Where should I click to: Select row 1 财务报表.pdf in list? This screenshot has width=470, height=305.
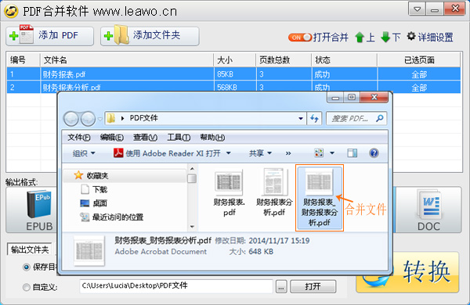(233, 74)
